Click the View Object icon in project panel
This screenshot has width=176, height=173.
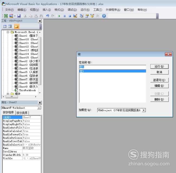[x=10, y=27]
